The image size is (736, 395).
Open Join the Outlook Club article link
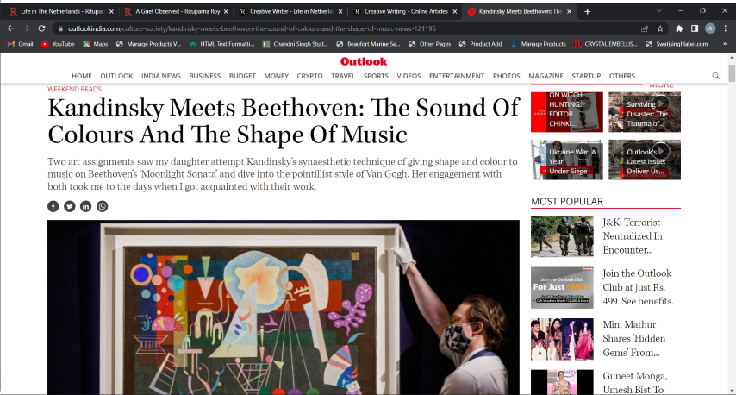pyautogui.click(x=638, y=287)
